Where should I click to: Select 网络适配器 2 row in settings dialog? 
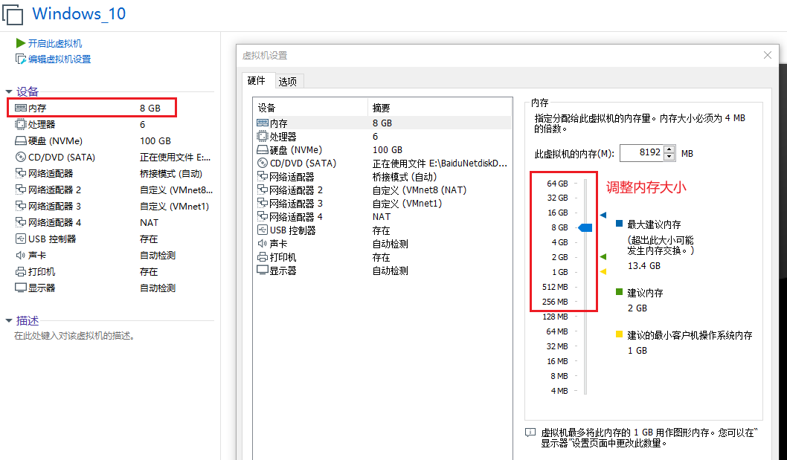[x=382, y=190]
